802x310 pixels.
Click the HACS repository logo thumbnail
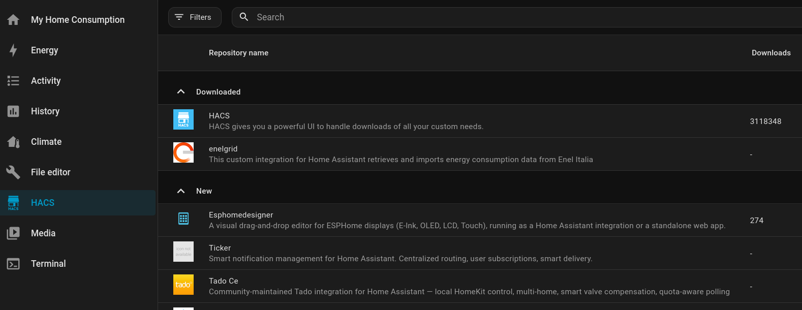click(183, 119)
